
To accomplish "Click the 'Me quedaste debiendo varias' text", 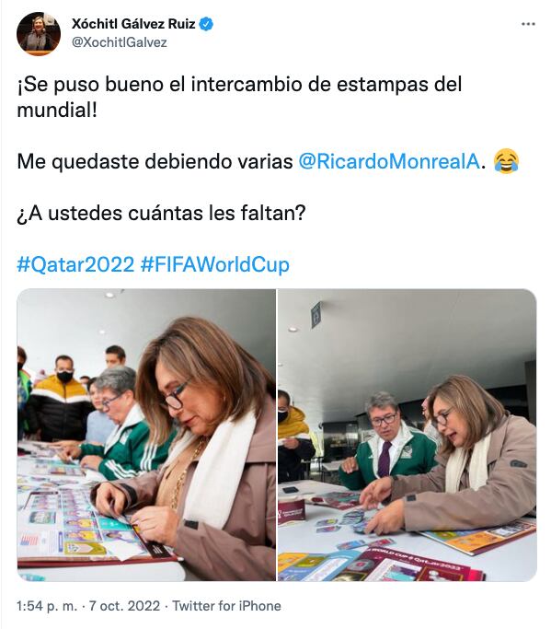I will click(x=155, y=161).
